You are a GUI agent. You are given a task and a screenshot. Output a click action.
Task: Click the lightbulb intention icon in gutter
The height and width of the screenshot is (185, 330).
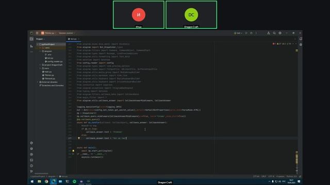tap(79, 138)
